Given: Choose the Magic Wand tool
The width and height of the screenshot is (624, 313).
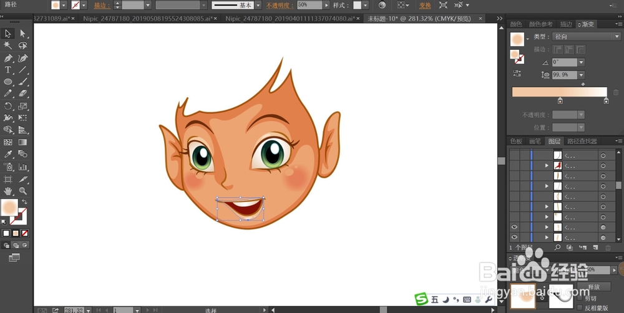Looking at the screenshot, I should click(x=7, y=46).
